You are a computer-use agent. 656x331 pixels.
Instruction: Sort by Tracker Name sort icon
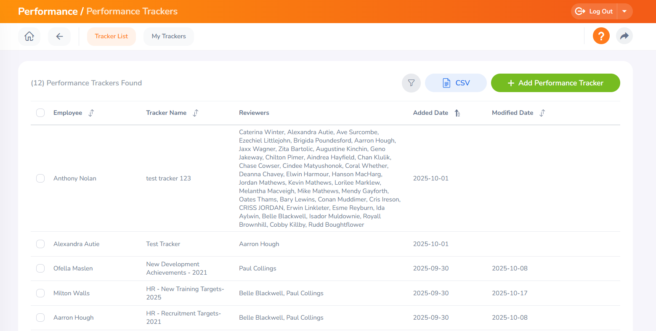(196, 113)
